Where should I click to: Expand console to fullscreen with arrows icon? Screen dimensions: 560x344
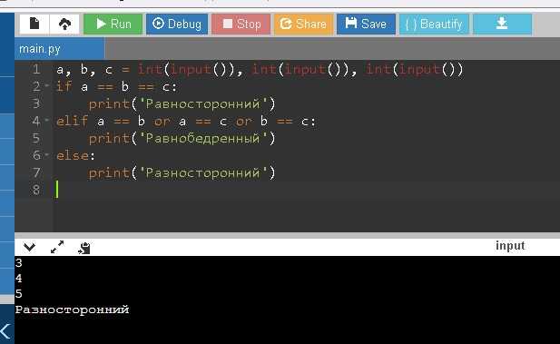click(x=57, y=247)
